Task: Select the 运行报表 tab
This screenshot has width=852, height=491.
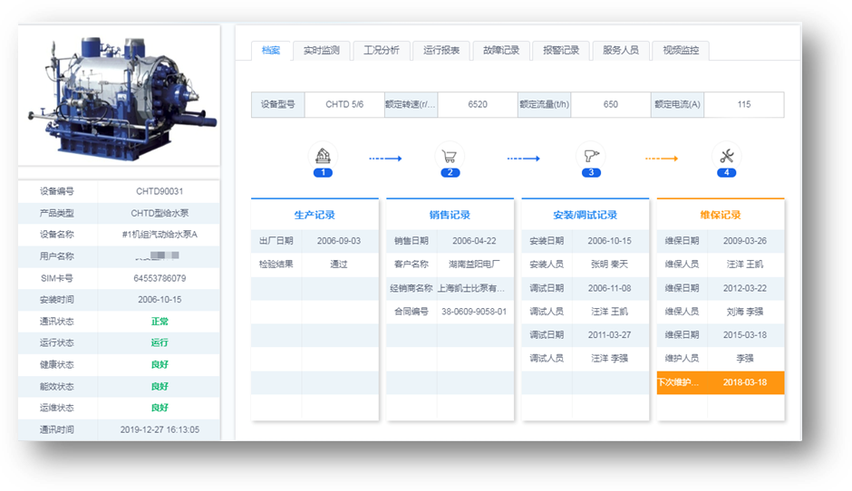Action: [x=441, y=51]
